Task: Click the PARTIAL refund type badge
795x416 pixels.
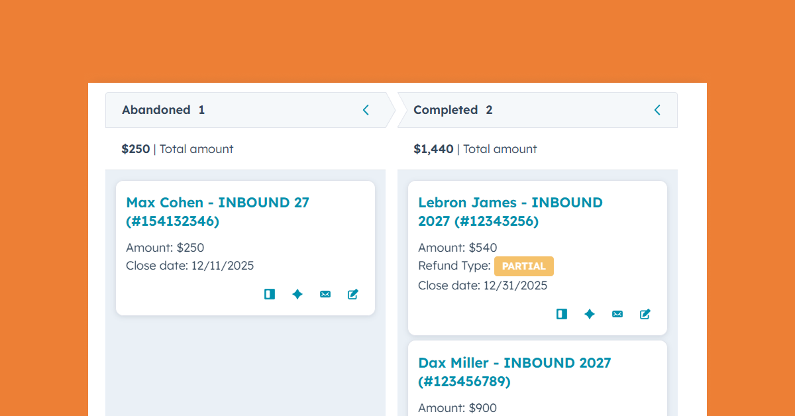Action: click(524, 266)
